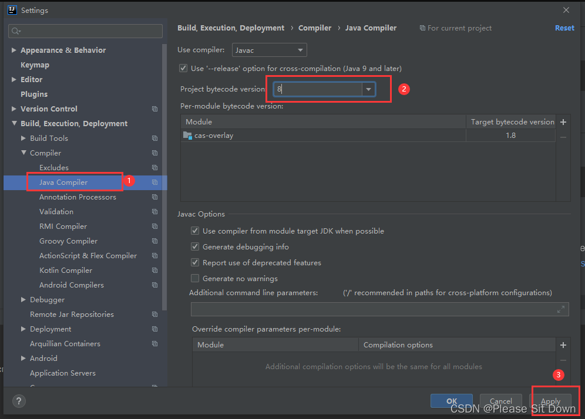Screen dimensions: 585x419
Task: Select Kotlin Compiler settings
Action: tap(66, 271)
